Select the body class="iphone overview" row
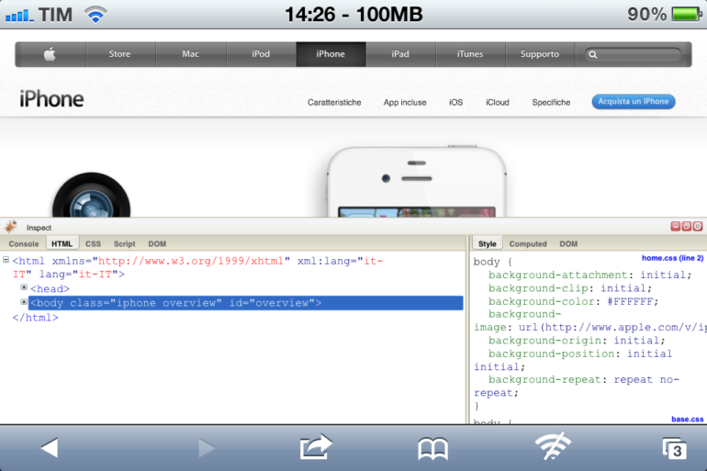This screenshot has height=471, width=707. click(x=246, y=303)
